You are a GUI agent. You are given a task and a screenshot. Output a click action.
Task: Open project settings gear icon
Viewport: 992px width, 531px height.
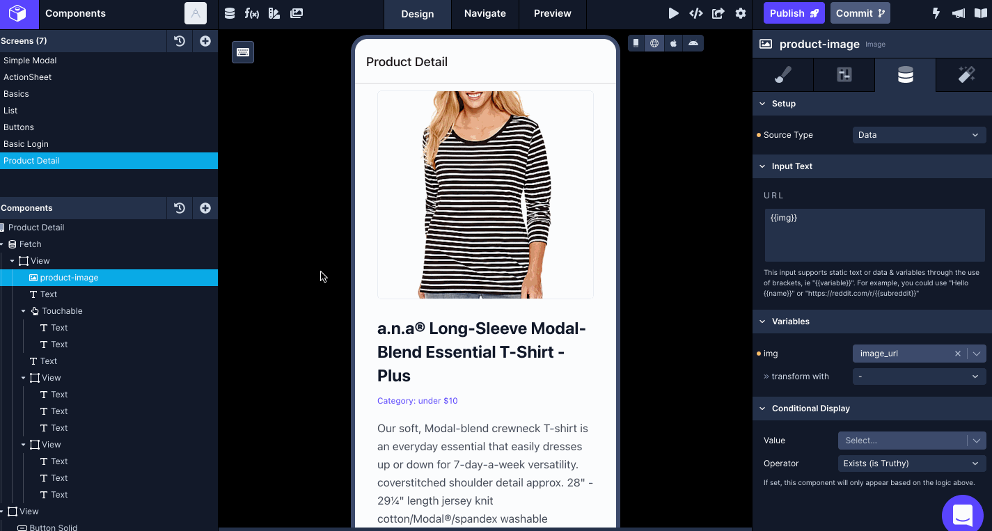click(741, 13)
